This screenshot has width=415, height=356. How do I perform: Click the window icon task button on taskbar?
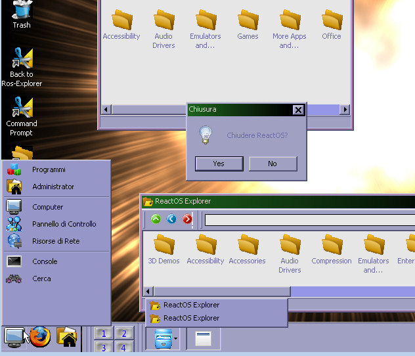204,339
